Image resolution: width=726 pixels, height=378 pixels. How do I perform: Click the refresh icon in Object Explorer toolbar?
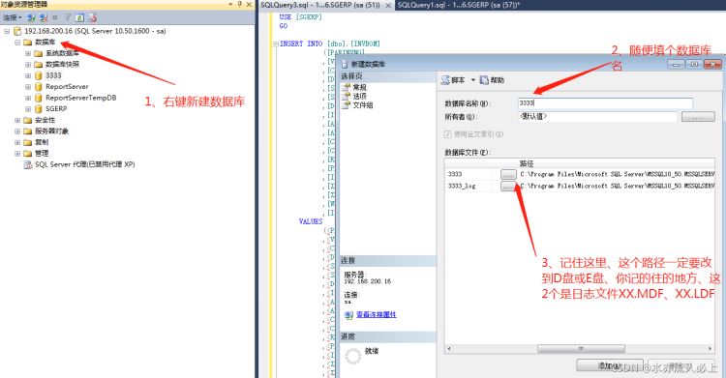[79, 17]
